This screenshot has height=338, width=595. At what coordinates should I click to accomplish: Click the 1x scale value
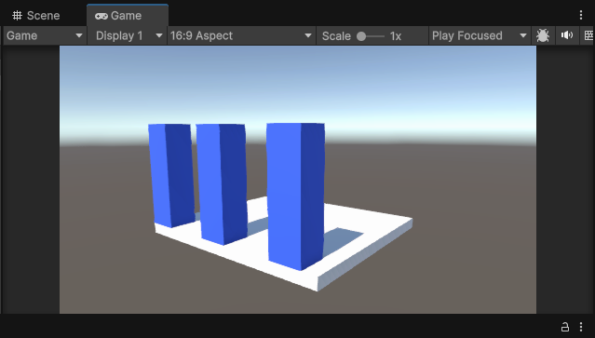pyautogui.click(x=396, y=36)
